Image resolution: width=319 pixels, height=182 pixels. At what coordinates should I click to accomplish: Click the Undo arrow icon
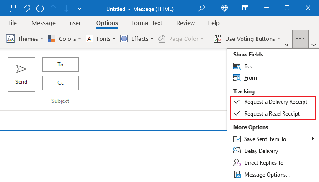[26, 9]
